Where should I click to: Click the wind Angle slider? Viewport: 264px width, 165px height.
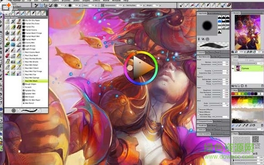tap(216, 103)
